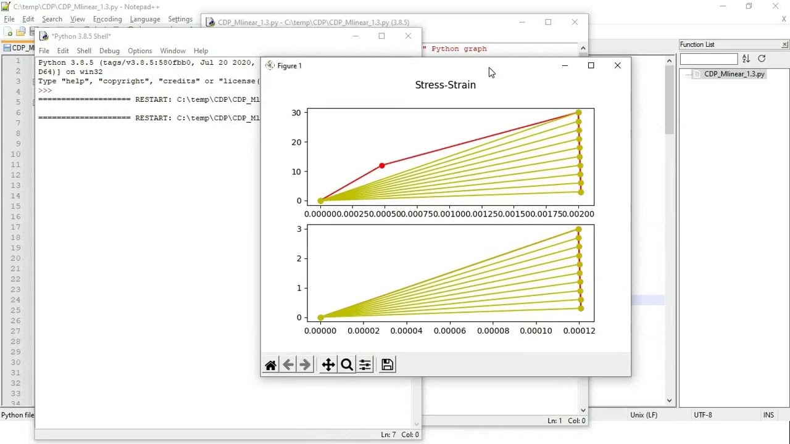Viewport: 790px width, 444px height.
Task: Open Python Shell Window menu
Action: [x=173, y=51]
